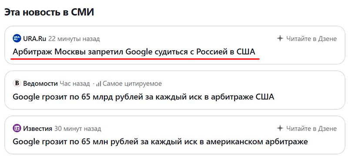This screenshot has height=157, width=348.
Task: Open Известия headline about 65 млн рублей
Action: (x=160, y=142)
